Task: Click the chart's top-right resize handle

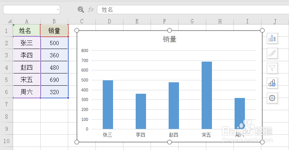Action: (262, 30)
